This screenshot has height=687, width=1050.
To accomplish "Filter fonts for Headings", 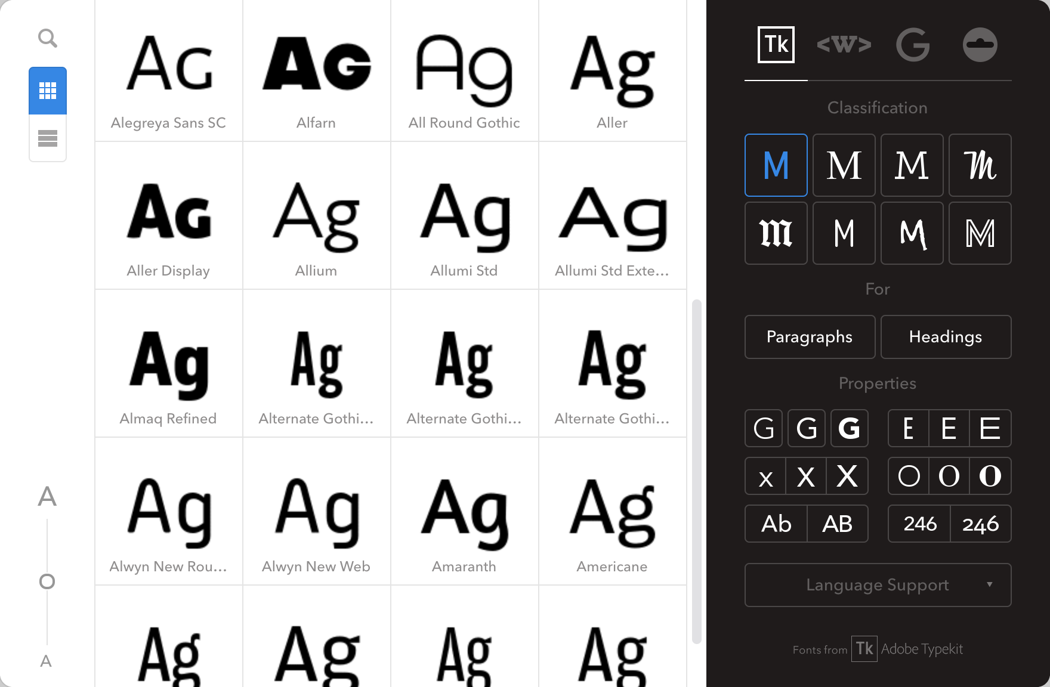I will 946,337.
